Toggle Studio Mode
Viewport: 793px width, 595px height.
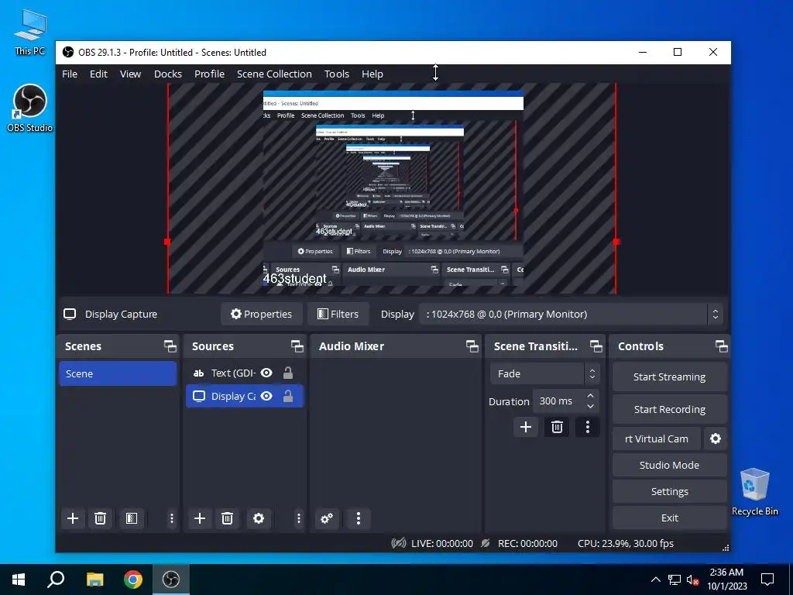pyautogui.click(x=669, y=465)
